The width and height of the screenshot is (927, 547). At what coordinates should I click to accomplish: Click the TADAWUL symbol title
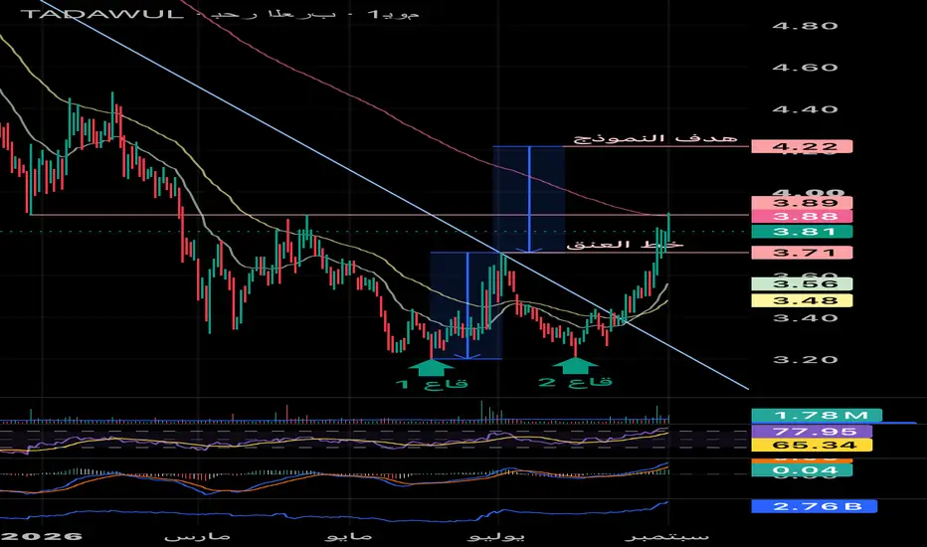[x=101, y=14]
